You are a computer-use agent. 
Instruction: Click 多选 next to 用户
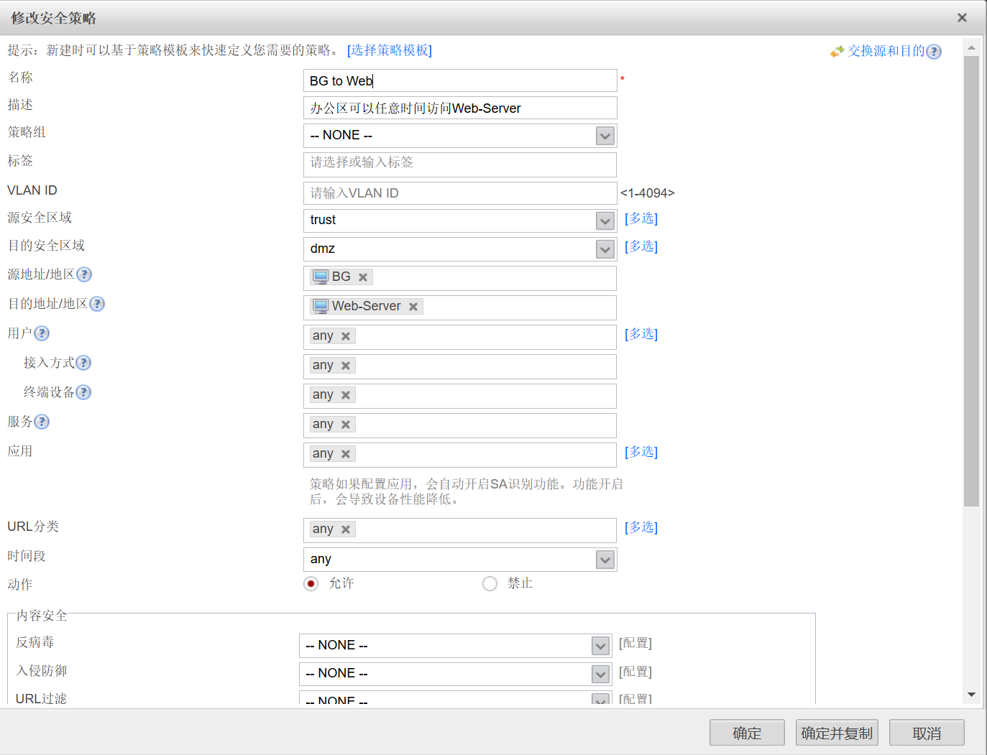click(x=641, y=334)
